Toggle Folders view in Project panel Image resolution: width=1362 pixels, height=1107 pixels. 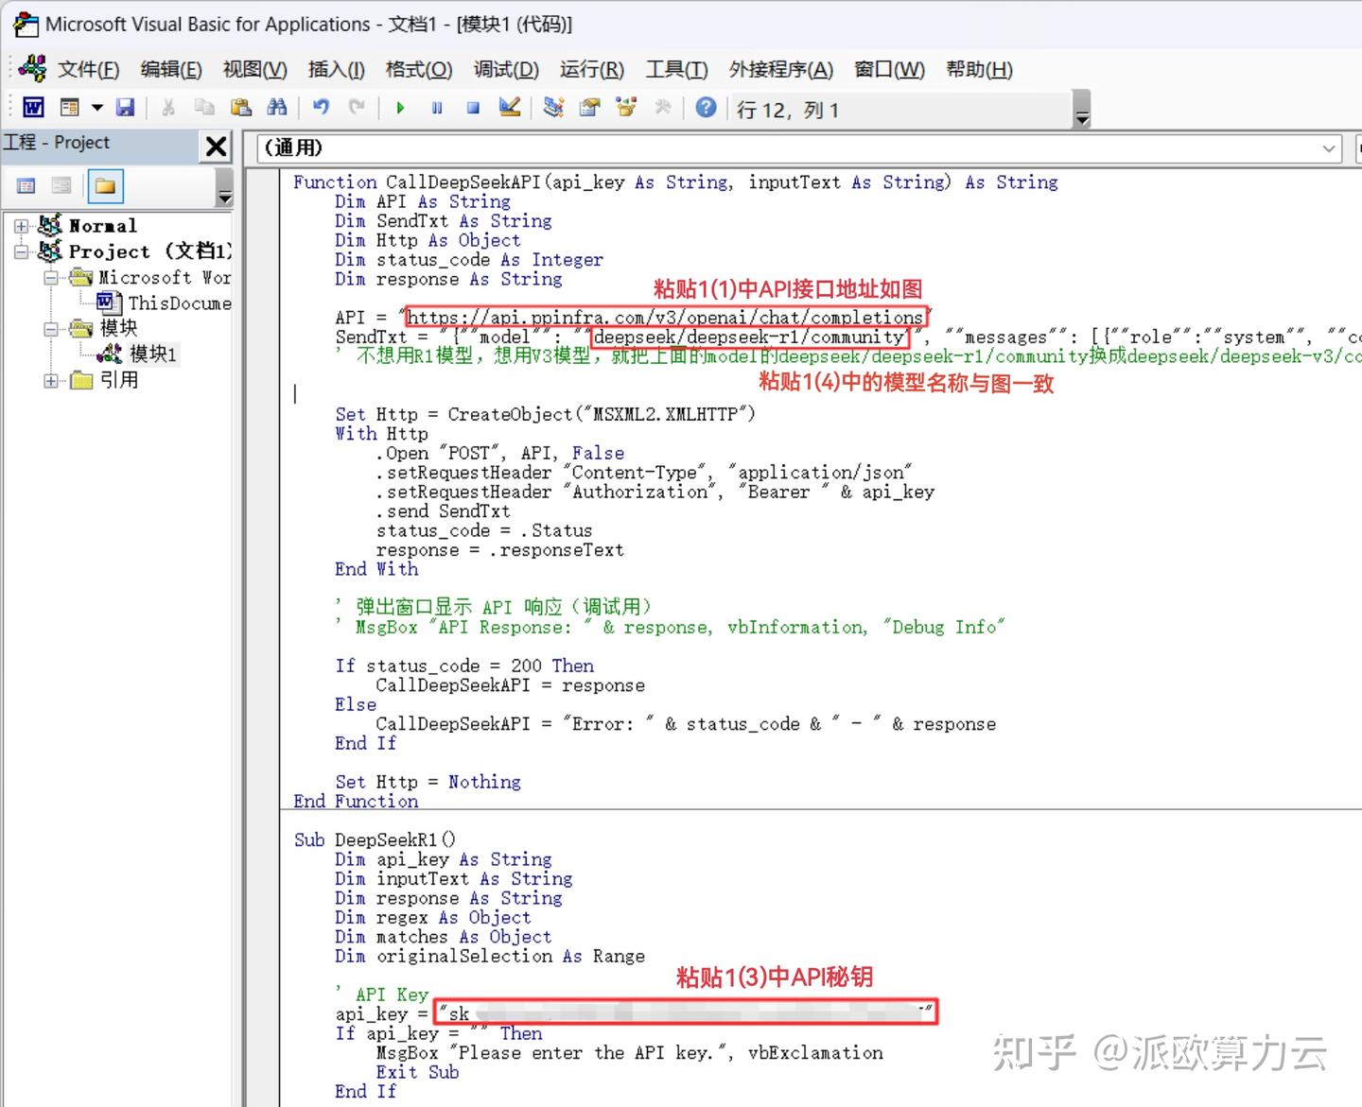(105, 186)
